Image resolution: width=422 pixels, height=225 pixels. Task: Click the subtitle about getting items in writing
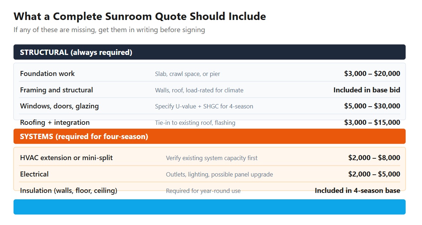pos(109,30)
